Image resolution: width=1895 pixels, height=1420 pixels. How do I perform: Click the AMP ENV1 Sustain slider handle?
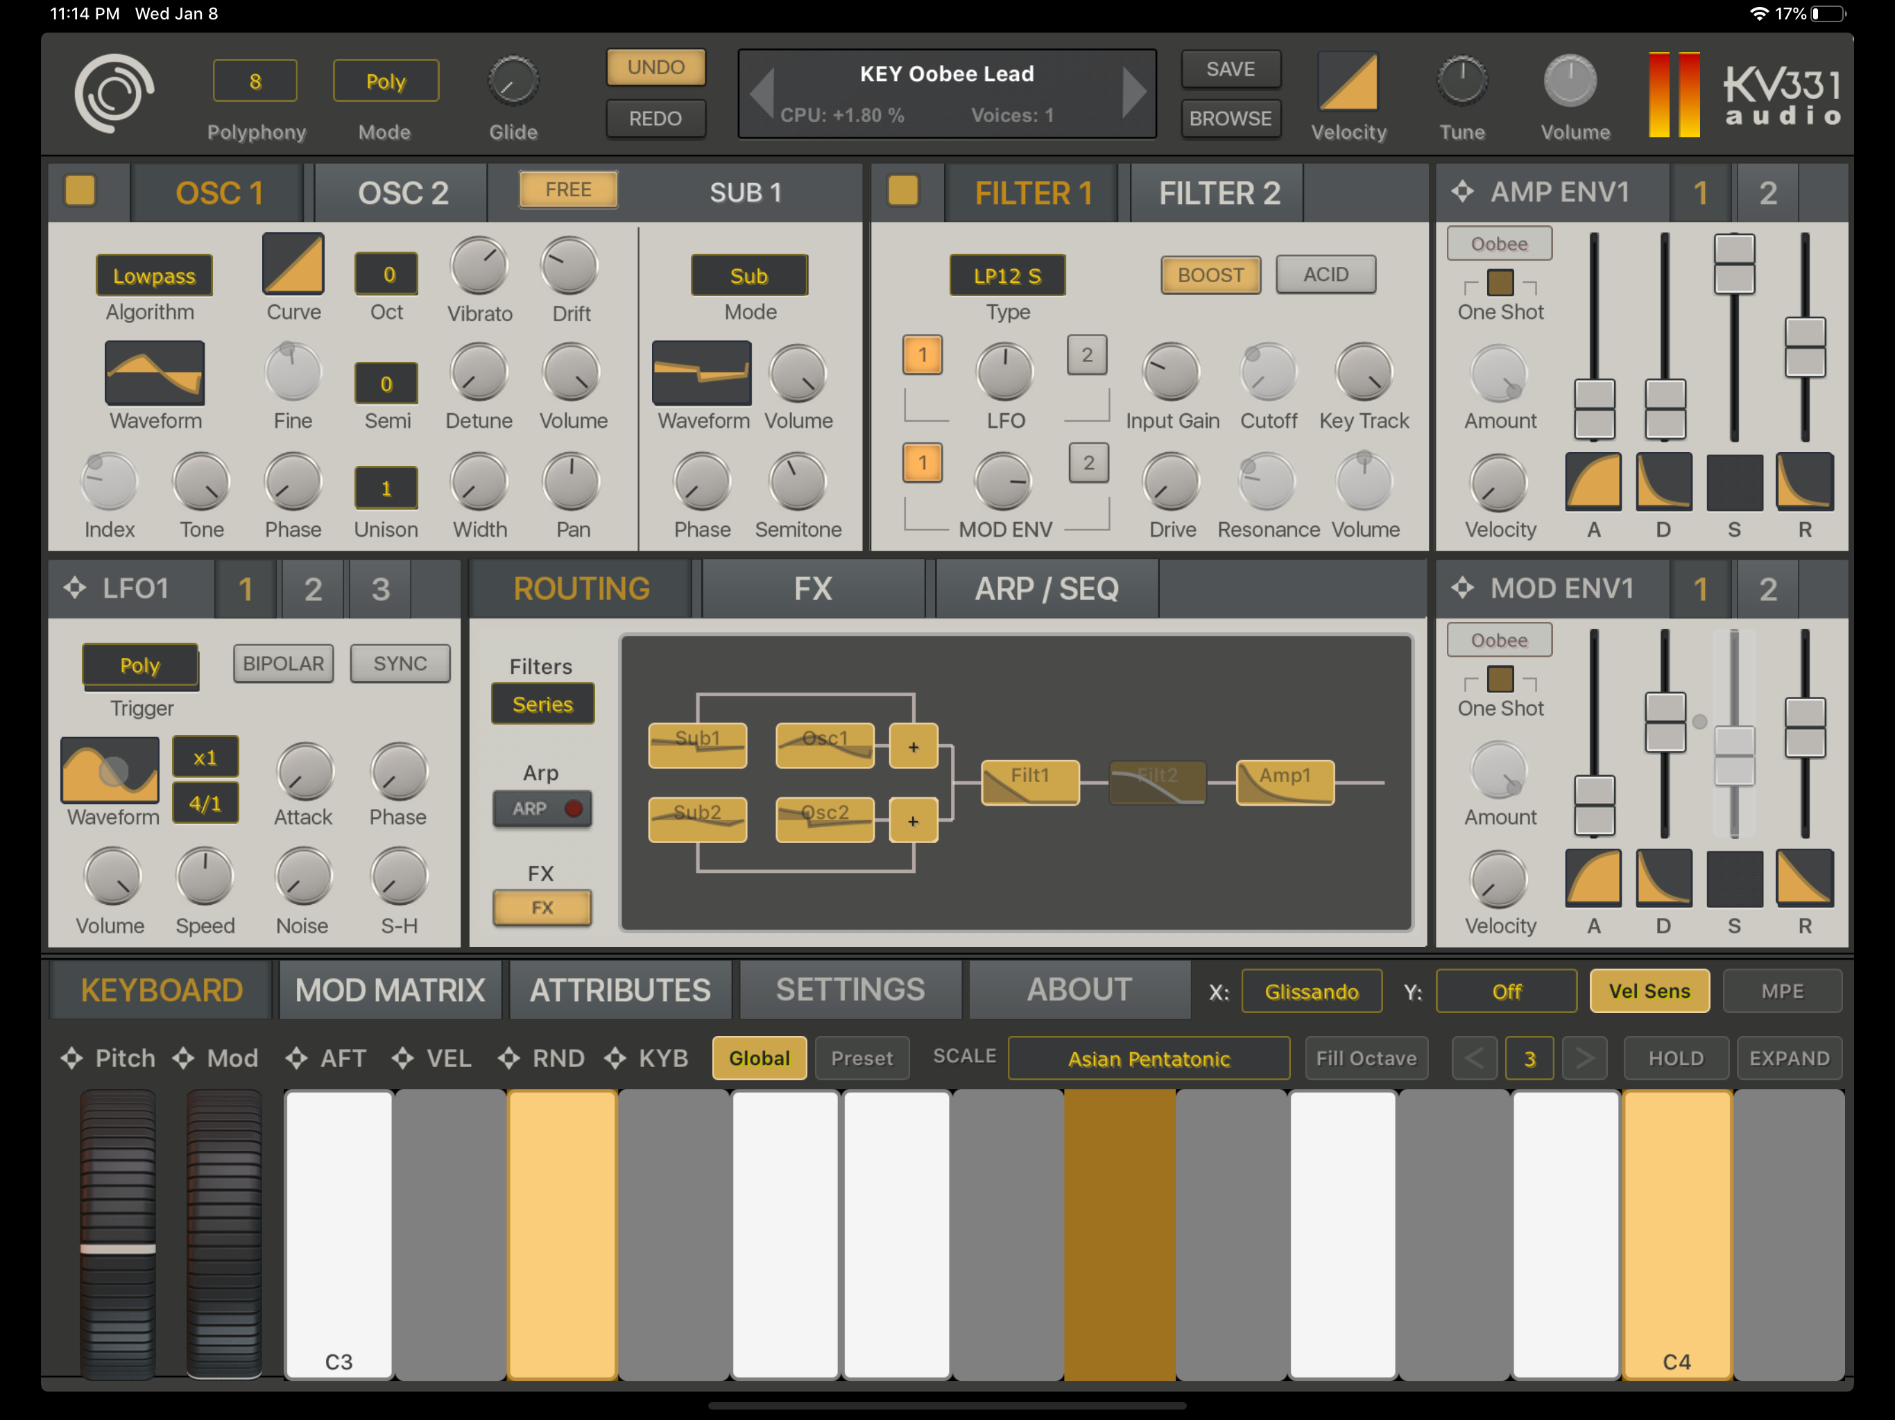(x=1733, y=263)
